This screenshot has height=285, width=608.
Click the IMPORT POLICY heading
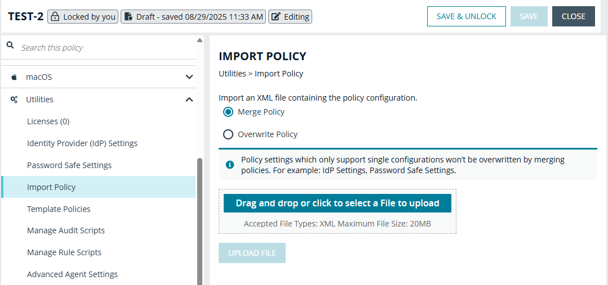tap(263, 56)
